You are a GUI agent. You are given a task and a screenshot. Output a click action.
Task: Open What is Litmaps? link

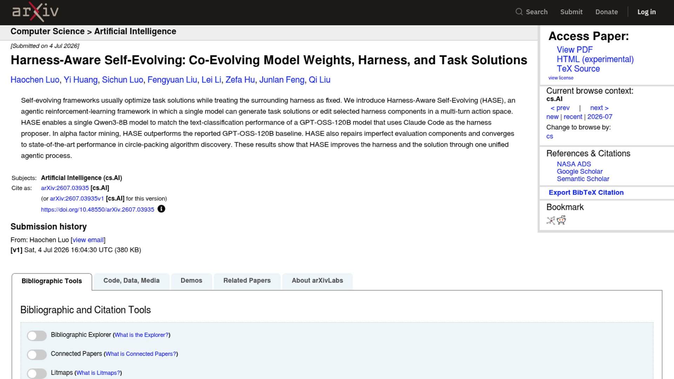click(98, 373)
